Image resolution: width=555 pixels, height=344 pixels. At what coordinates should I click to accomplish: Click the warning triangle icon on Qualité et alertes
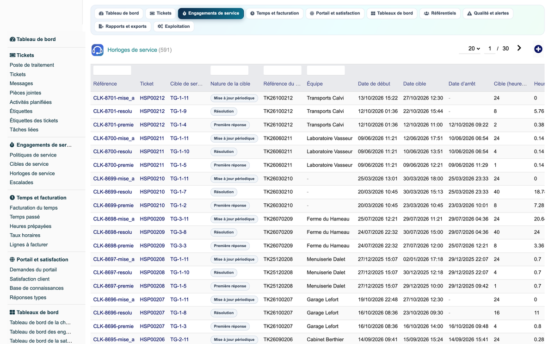469,13
